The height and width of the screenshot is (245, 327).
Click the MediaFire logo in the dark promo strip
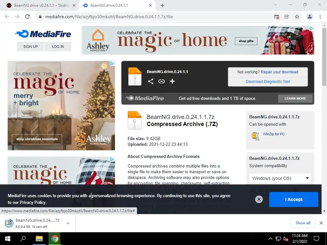click(x=145, y=98)
